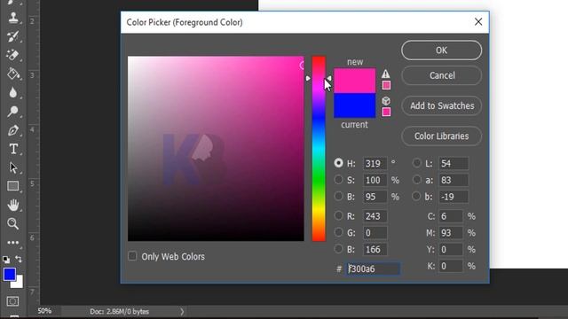This screenshot has width=568, height=319.
Task: Open Color Libraries
Action: (x=442, y=136)
